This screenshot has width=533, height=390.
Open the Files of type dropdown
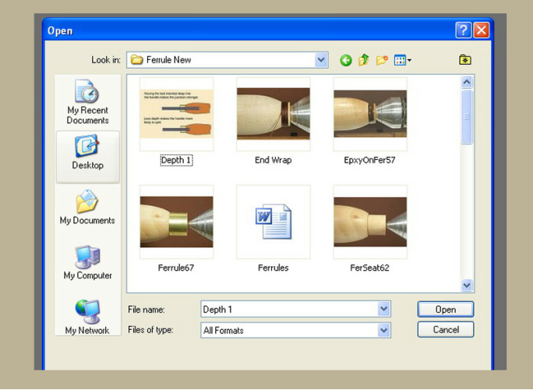click(383, 331)
